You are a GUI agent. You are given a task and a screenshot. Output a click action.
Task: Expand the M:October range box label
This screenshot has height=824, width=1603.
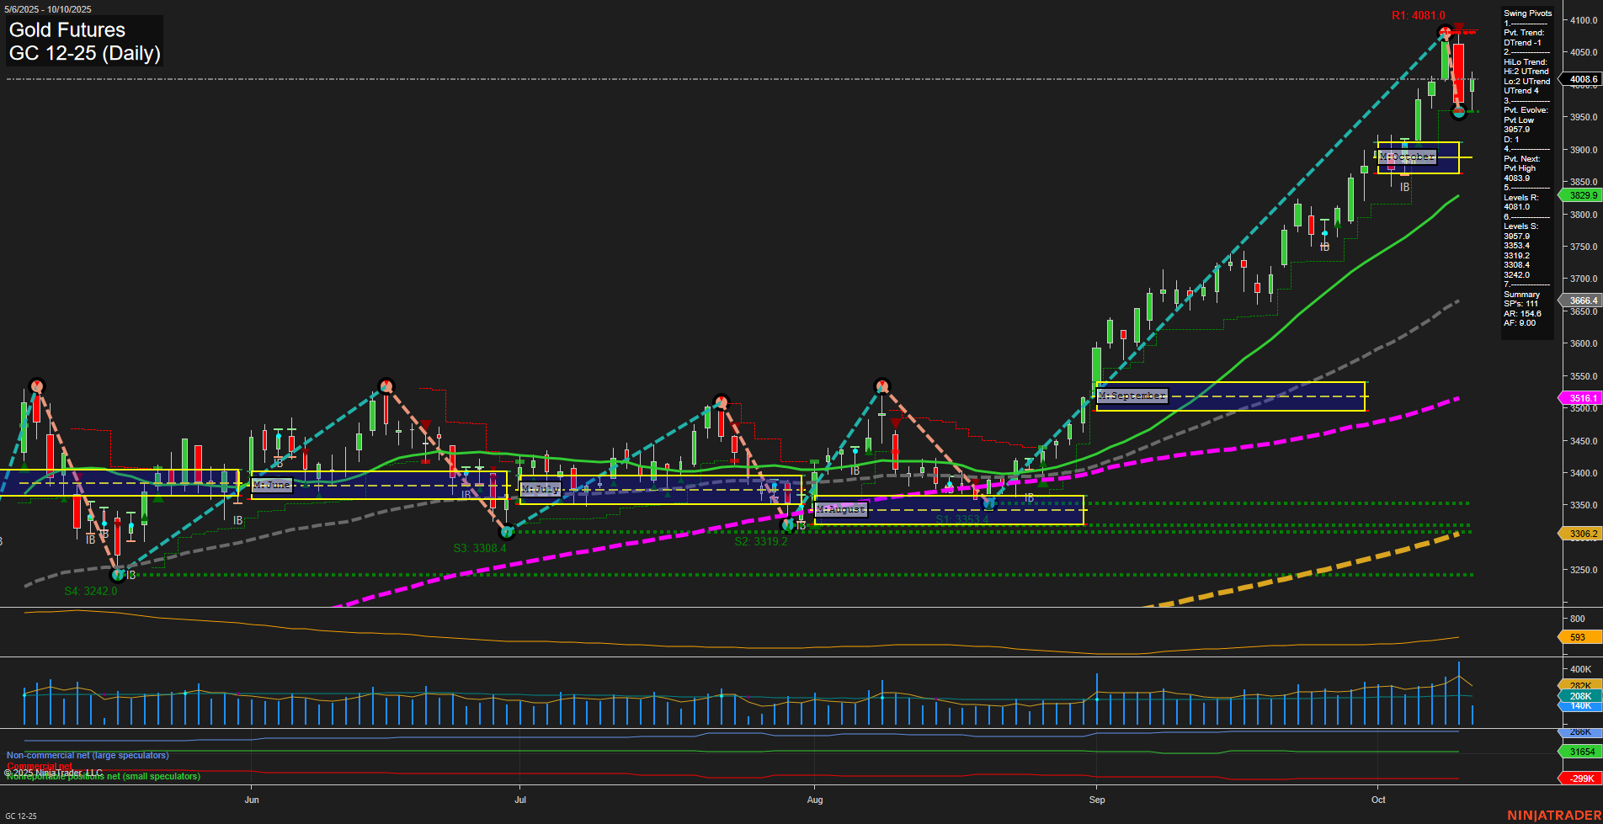[x=1407, y=156]
